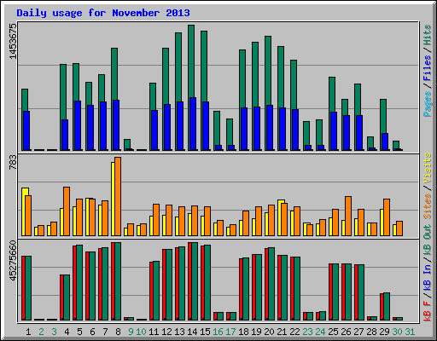Viewport: 437px width, 341px height.
Task: Click day 17 on the x-axis
Action: pyautogui.click(x=230, y=332)
